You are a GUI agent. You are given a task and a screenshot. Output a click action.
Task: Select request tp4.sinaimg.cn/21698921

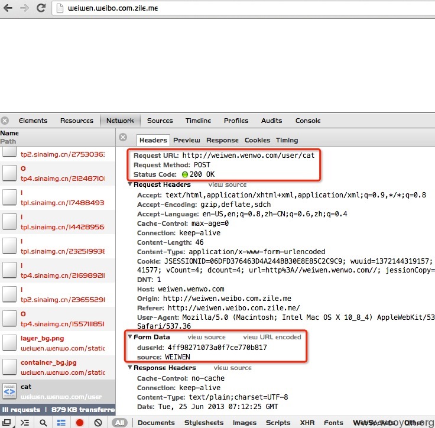coord(58,270)
